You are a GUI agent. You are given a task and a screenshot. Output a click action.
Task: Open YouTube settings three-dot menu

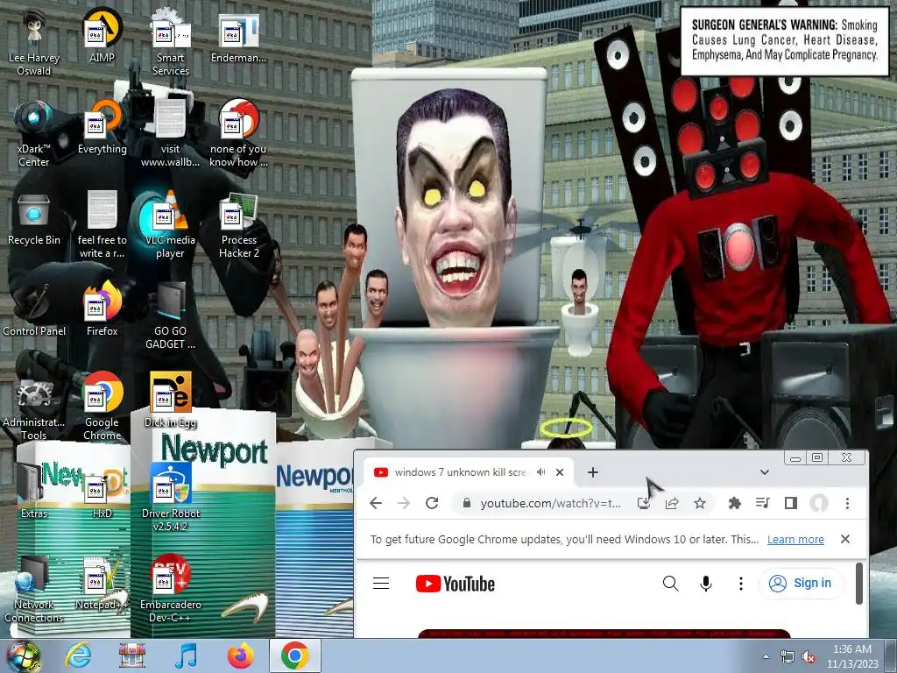pos(741,583)
